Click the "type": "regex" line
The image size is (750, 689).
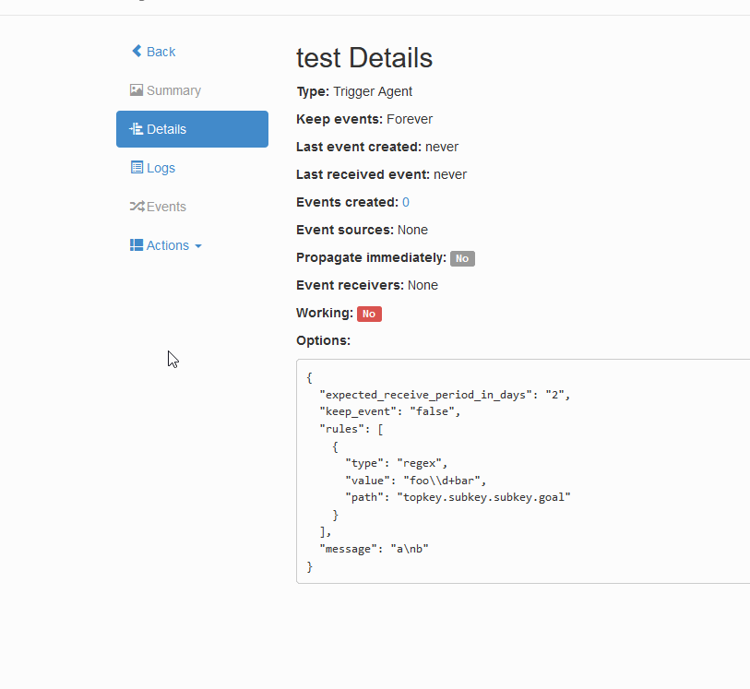(396, 463)
